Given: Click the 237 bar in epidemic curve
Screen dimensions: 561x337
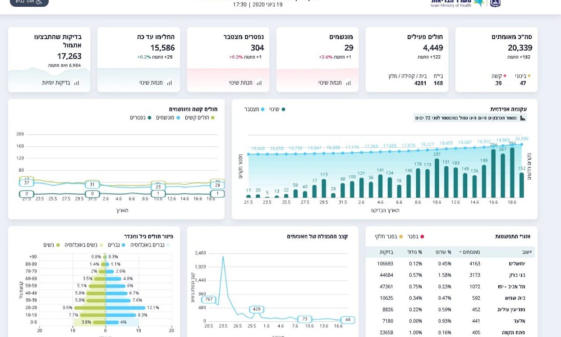Looking at the screenshot, I should point(437,178).
